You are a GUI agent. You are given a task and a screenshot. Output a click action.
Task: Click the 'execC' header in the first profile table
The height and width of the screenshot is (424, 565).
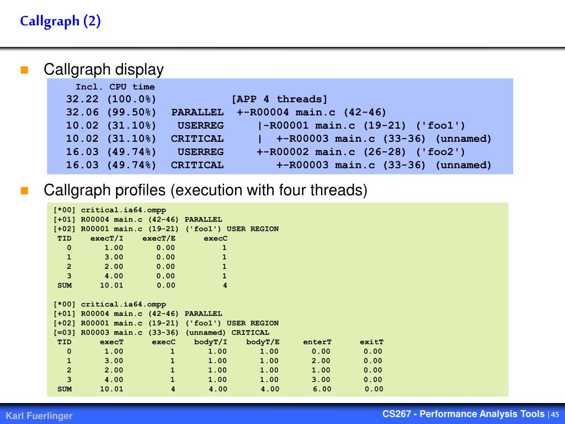(x=216, y=239)
